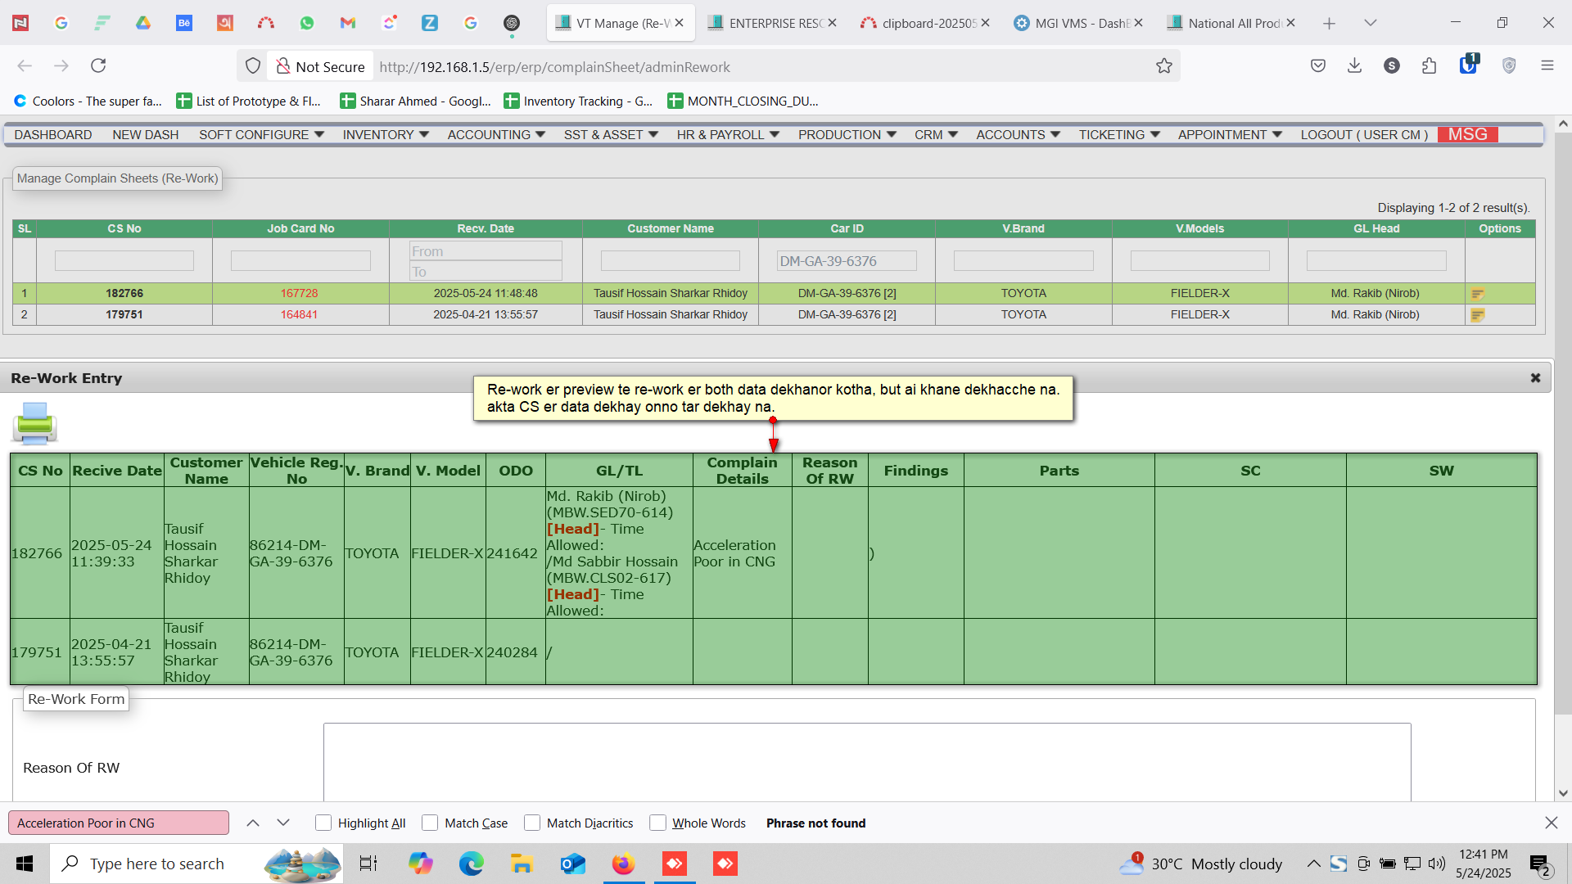Open options icon for CS No 179751
Screen dimensions: 1572x884
[1478, 315]
